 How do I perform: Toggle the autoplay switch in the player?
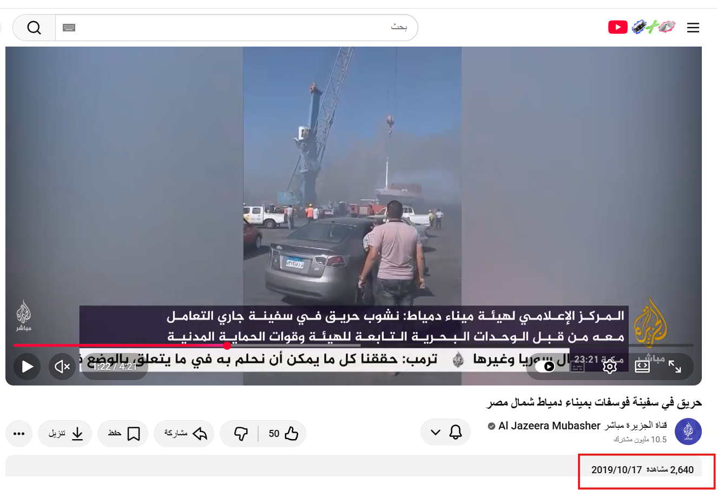(x=545, y=367)
